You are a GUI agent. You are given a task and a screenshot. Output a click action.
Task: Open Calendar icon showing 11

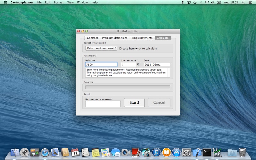coord(75,153)
